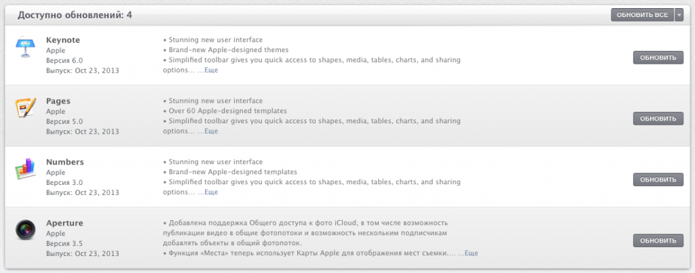Screen dimensions: 695x273
Task: Update Keynote with its Обновить button
Action: click(658, 58)
